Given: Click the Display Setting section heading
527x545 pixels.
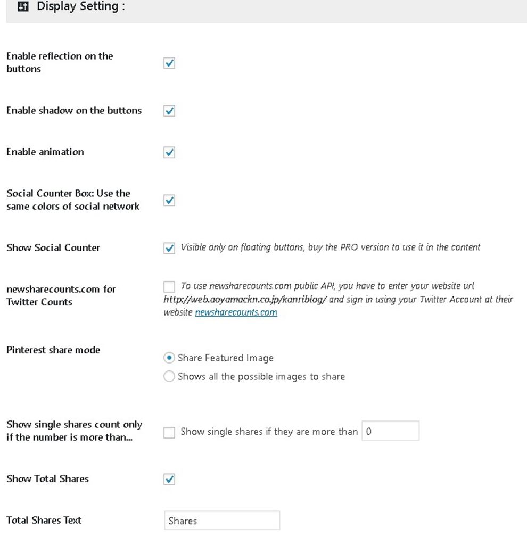Looking at the screenshot, I should click(80, 7).
